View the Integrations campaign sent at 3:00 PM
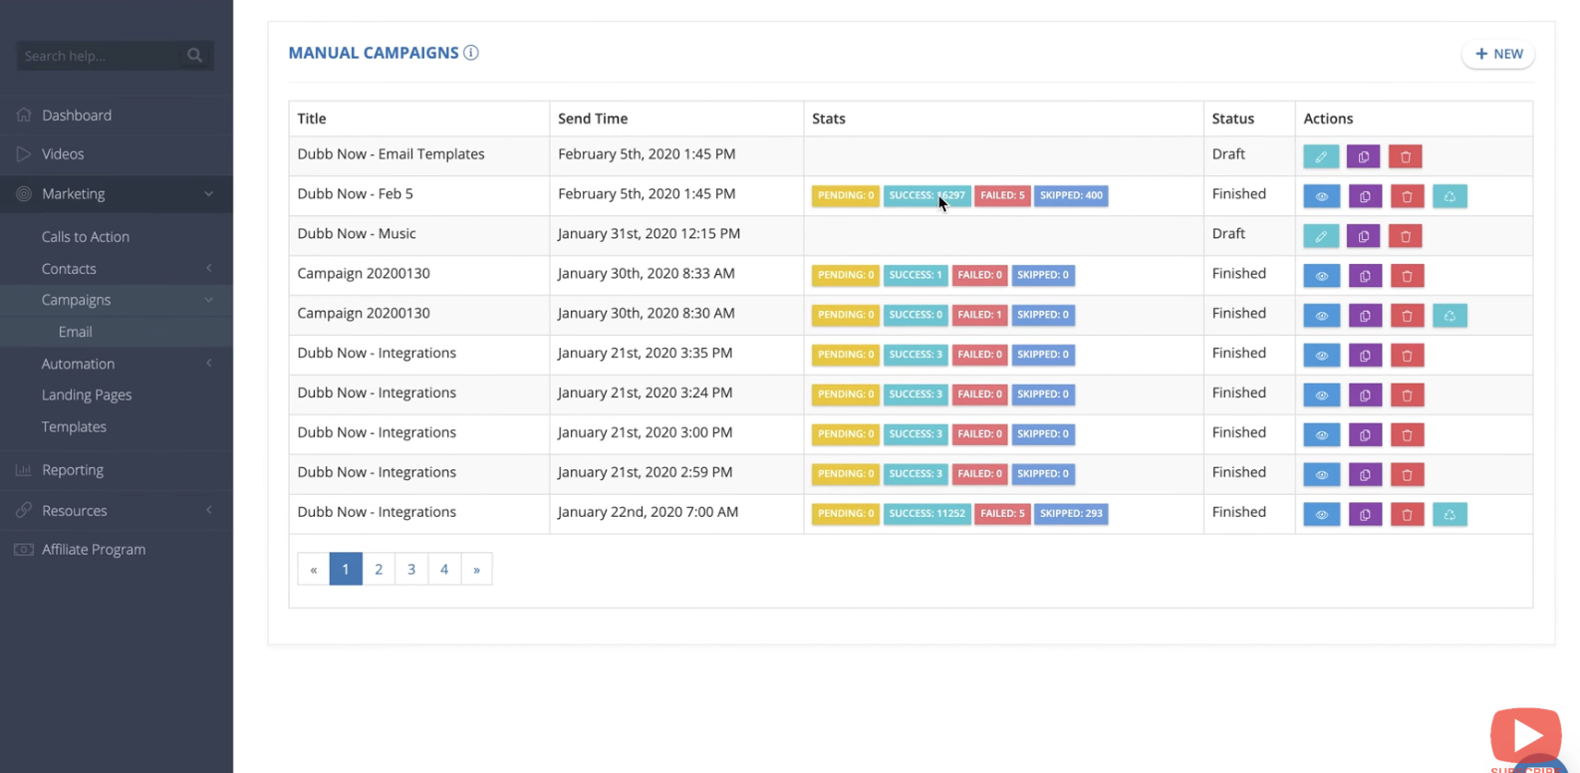Screen dimensions: 1580x773 pyautogui.click(x=1322, y=435)
